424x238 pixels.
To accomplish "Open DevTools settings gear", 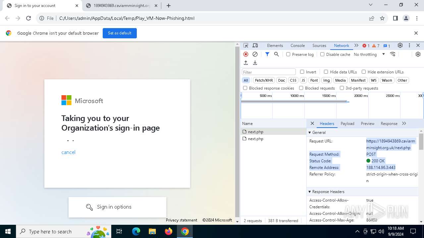I will 400,46.
